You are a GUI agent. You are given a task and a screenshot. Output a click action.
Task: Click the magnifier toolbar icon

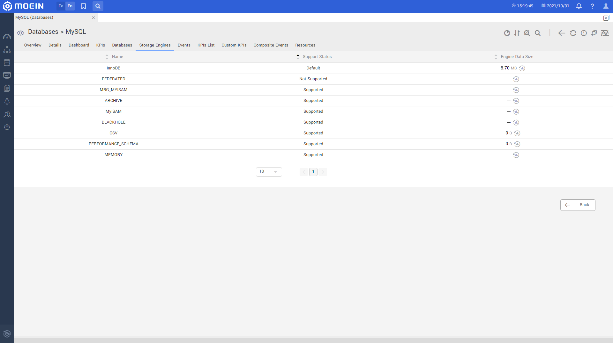[x=538, y=33]
